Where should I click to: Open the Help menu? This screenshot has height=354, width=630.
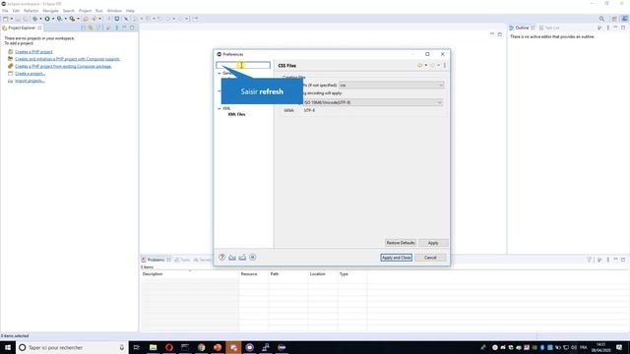pos(130,11)
